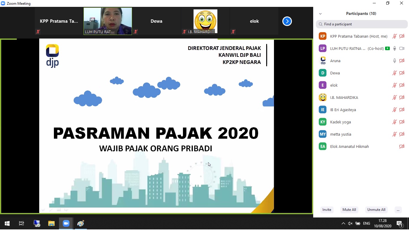Select LUH PUTU RATNA video thumbnail
Image resolution: width=409 pixels, height=233 pixels.
click(x=108, y=21)
